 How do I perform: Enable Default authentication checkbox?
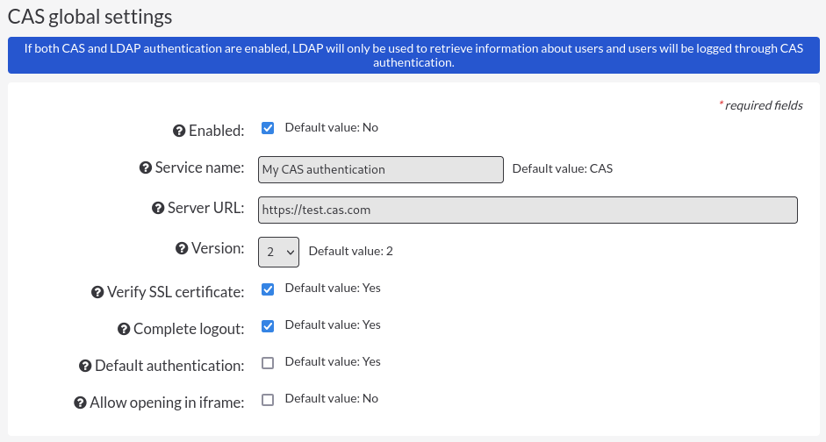tap(268, 362)
